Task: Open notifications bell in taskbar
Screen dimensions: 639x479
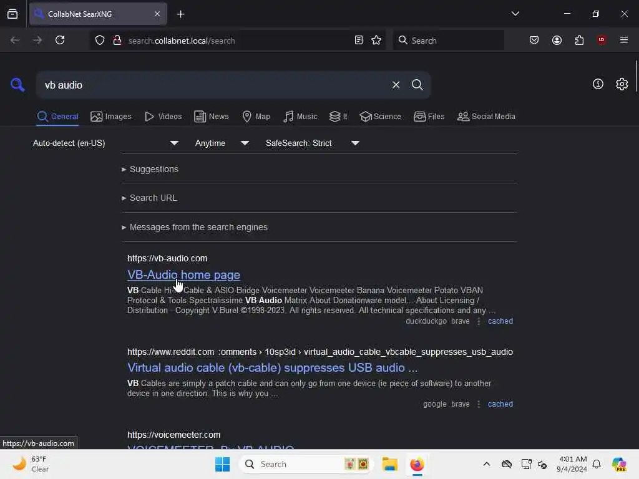Action: (596, 464)
